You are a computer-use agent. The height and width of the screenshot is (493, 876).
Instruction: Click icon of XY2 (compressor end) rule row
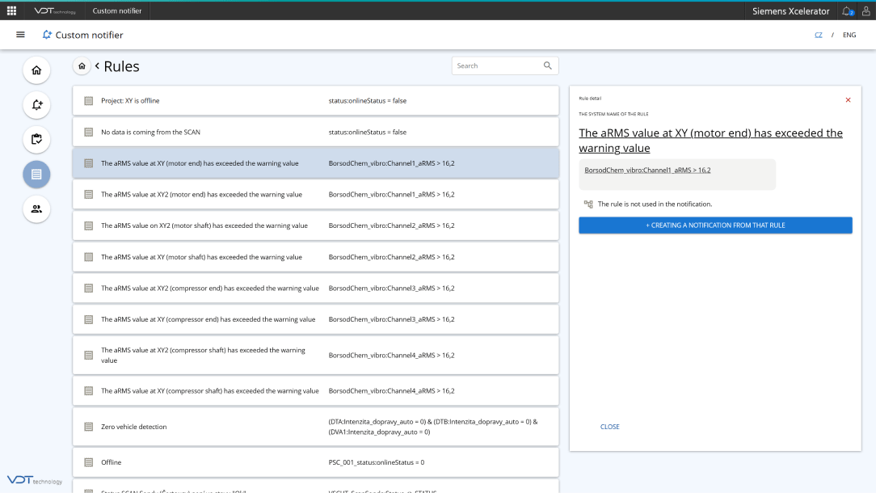click(x=89, y=289)
